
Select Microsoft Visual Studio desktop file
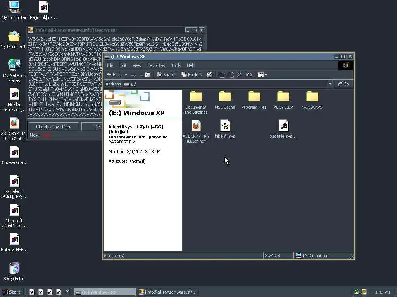click(14, 216)
